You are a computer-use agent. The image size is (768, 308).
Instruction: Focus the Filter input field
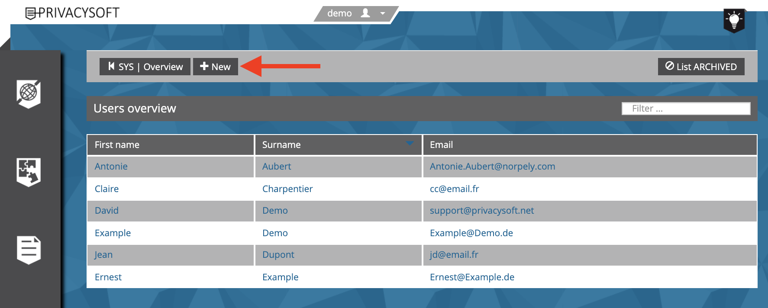686,109
